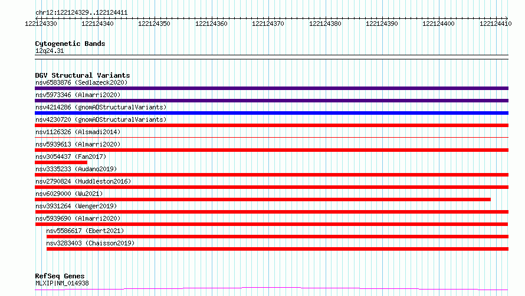The width and height of the screenshot is (525, 296).
Task: Click ruler tick 122124390
Action: 382,24
